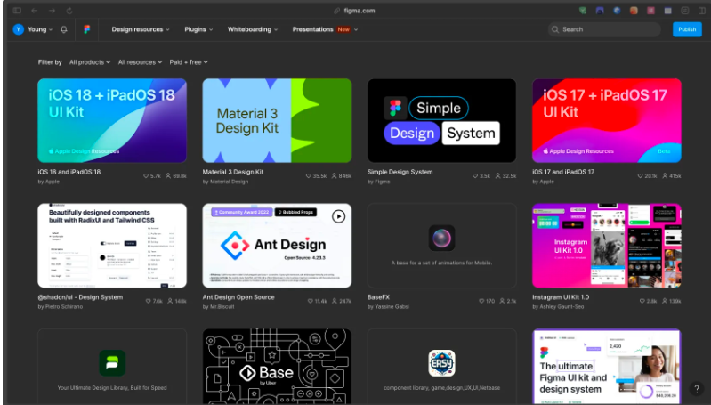Like Instagram UI Kit 1.0 heart icon
Screen dimensions: 711x405
642,301
